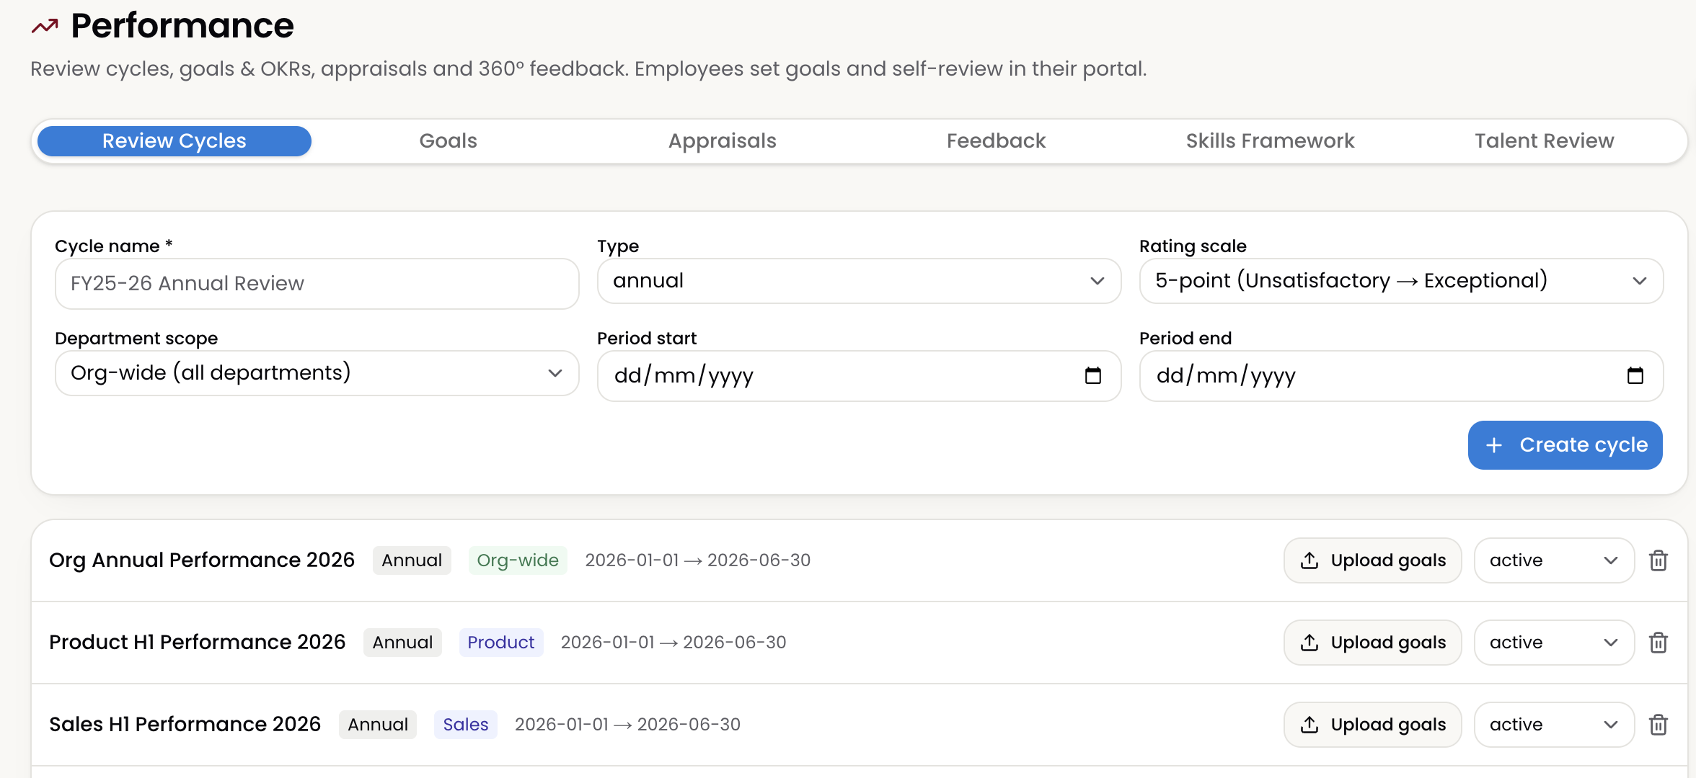Delete Product H1 Performance 2026 cycle
The width and height of the screenshot is (1696, 778).
click(x=1659, y=643)
